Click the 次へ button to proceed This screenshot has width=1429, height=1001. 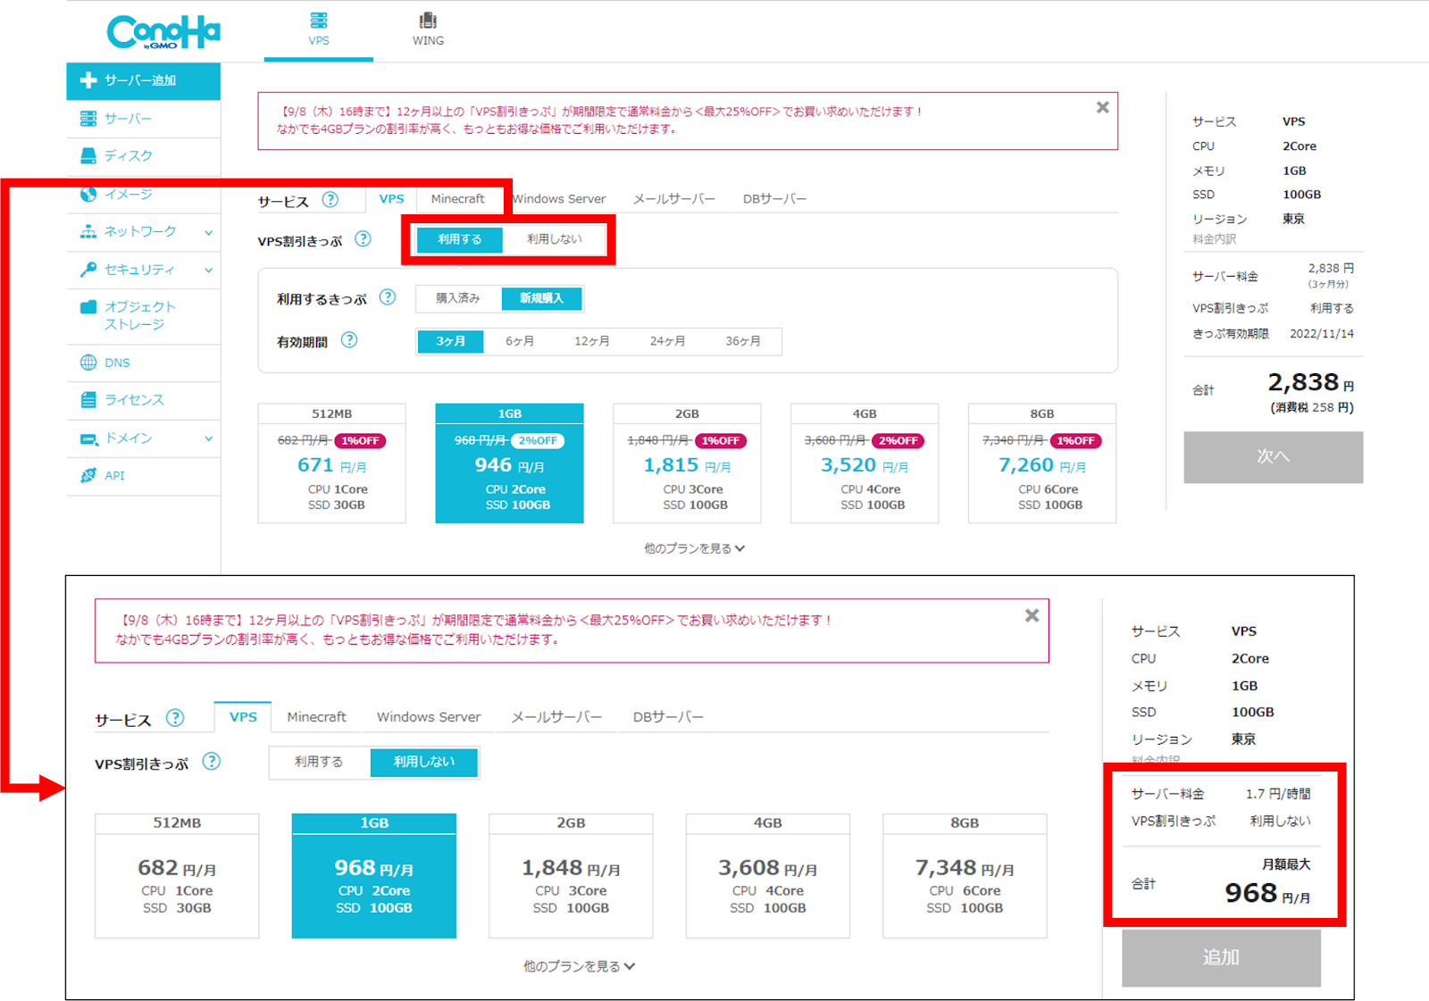click(1273, 457)
